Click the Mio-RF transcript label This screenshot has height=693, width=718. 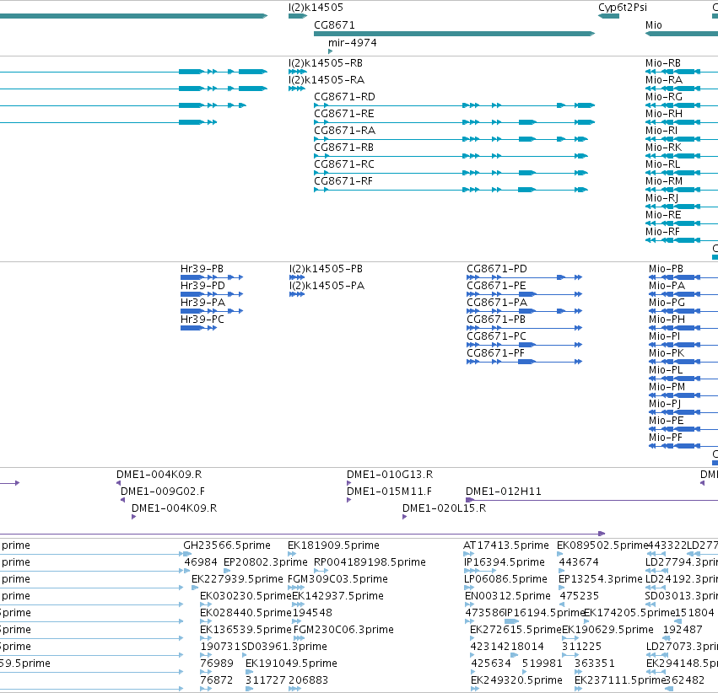[x=662, y=232]
